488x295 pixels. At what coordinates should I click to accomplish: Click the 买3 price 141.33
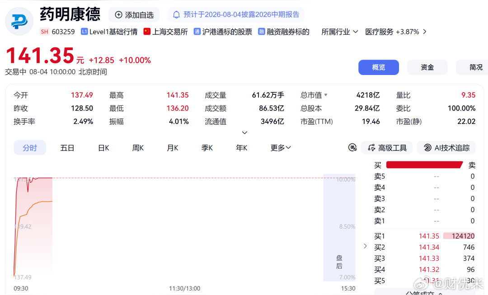click(429, 258)
